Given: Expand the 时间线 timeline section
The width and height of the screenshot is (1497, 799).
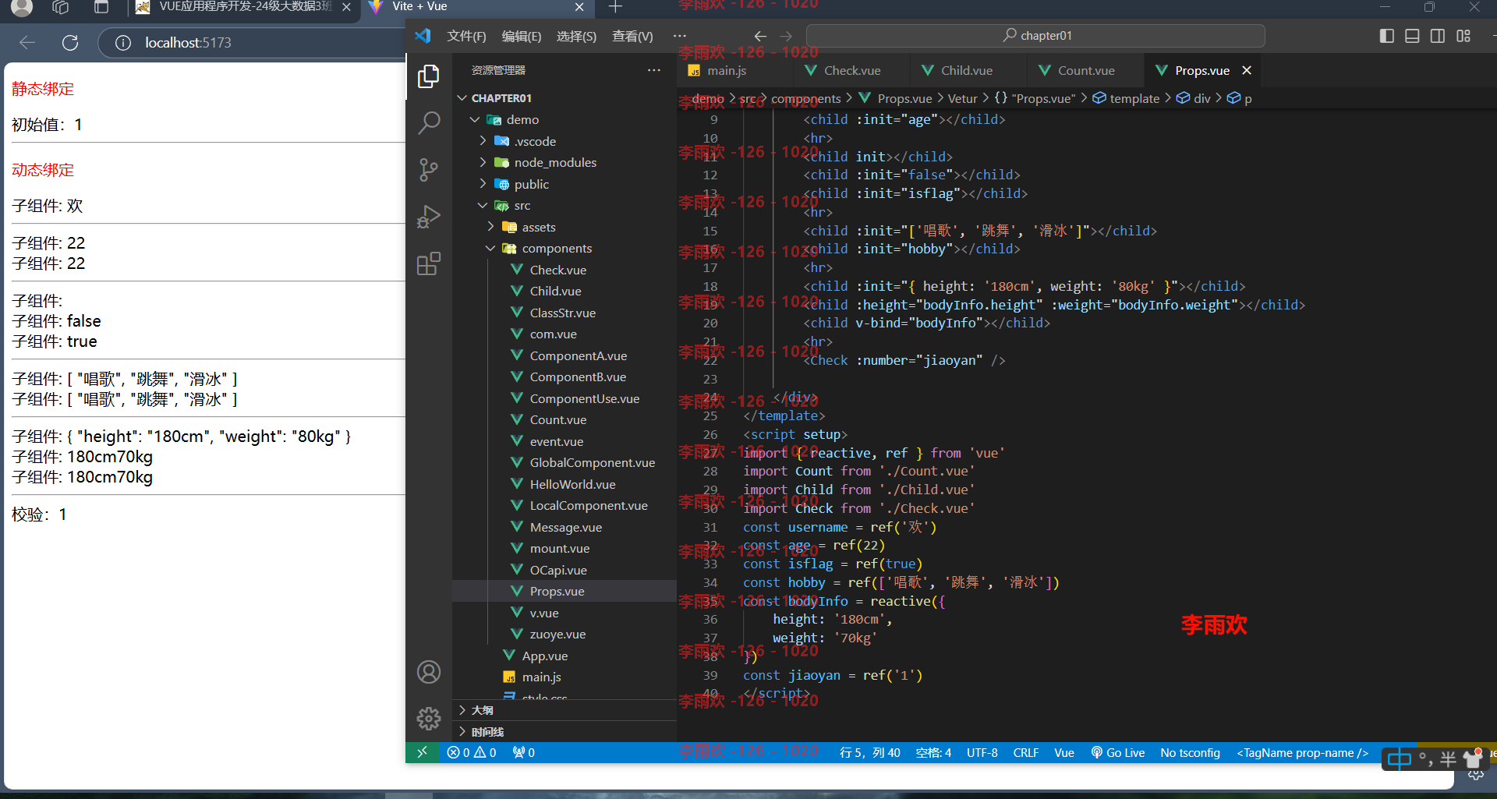Looking at the screenshot, I should coord(564,731).
